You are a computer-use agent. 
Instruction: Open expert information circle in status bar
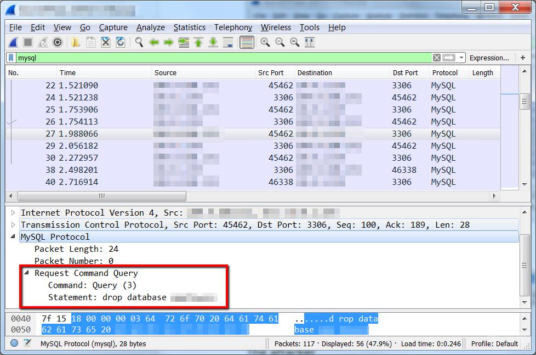click(x=14, y=343)
